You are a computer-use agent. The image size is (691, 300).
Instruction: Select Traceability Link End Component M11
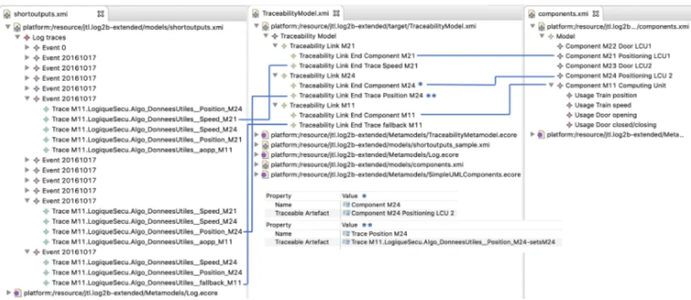[x=357, y=115]
